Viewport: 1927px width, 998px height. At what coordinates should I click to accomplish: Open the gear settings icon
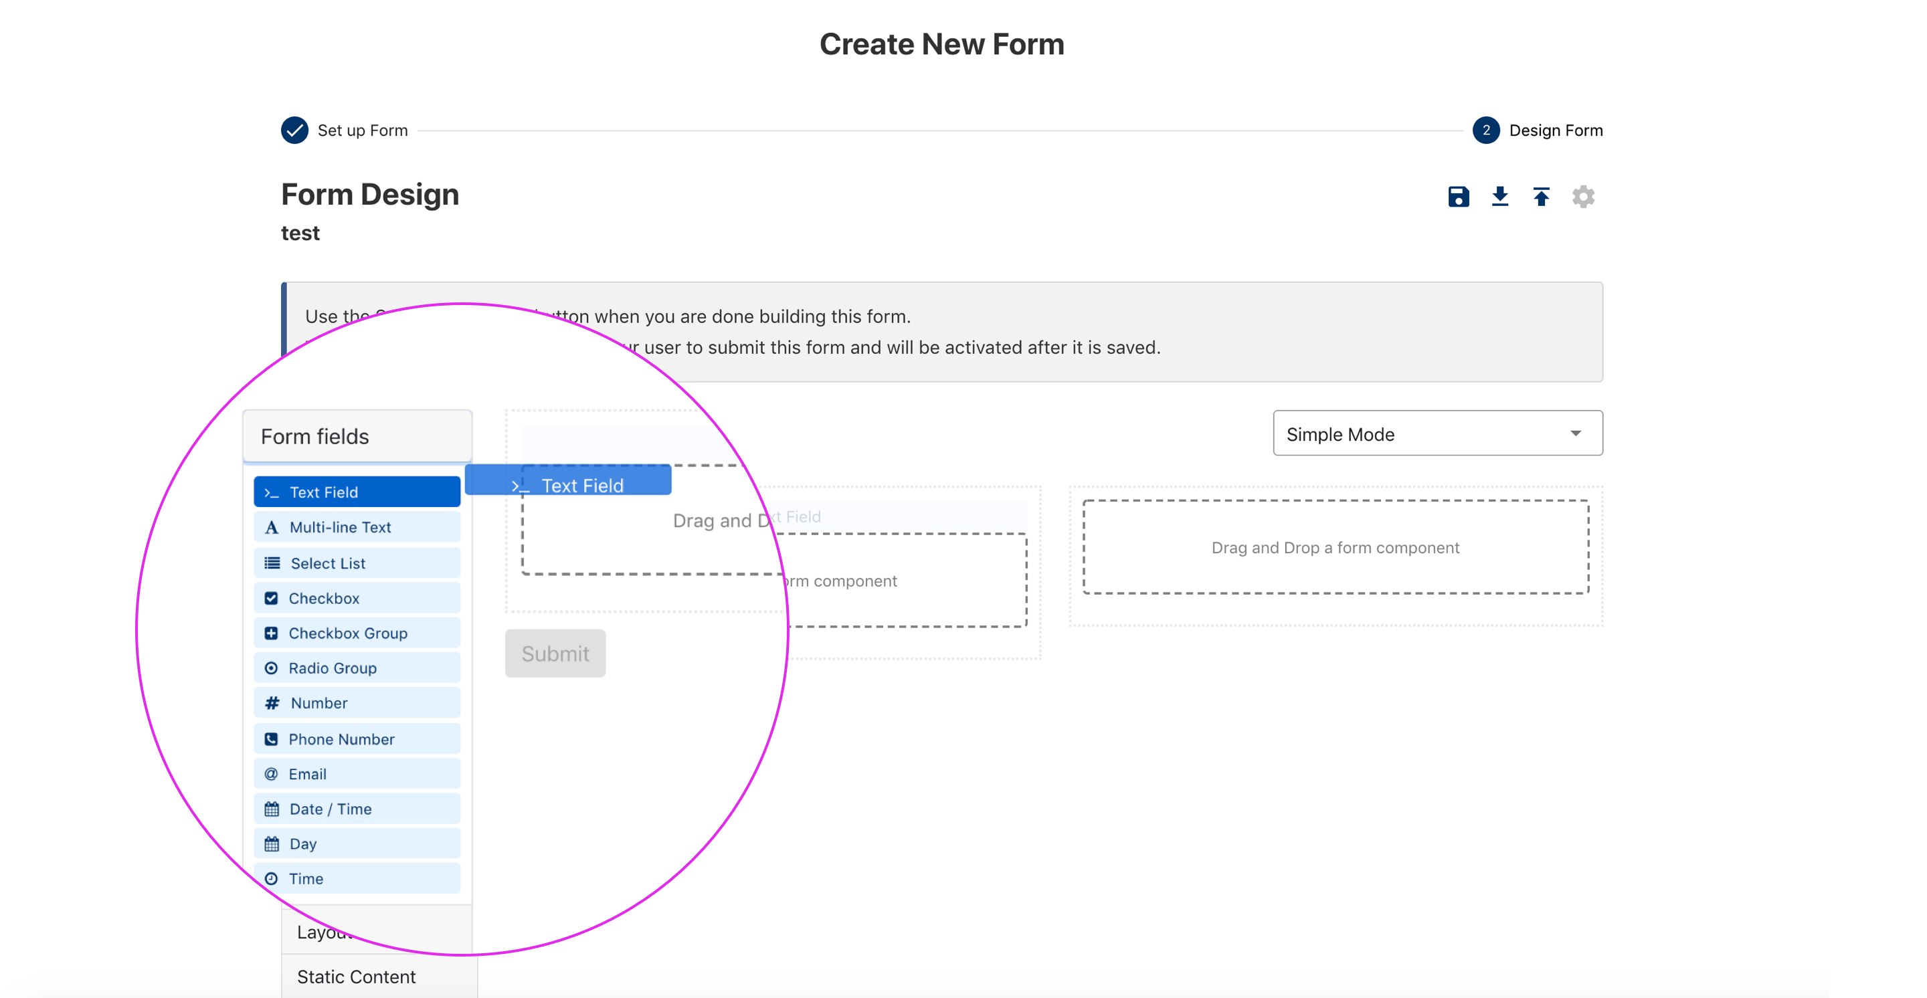coord(1583,197)
